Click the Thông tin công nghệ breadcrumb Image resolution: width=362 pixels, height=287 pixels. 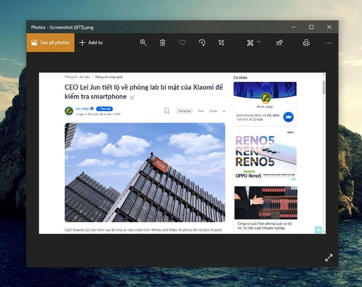click(109, 77)
